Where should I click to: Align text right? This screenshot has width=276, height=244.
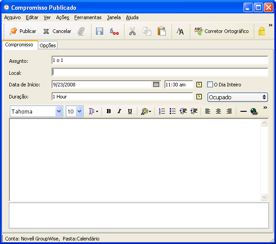tap(229, 111)
